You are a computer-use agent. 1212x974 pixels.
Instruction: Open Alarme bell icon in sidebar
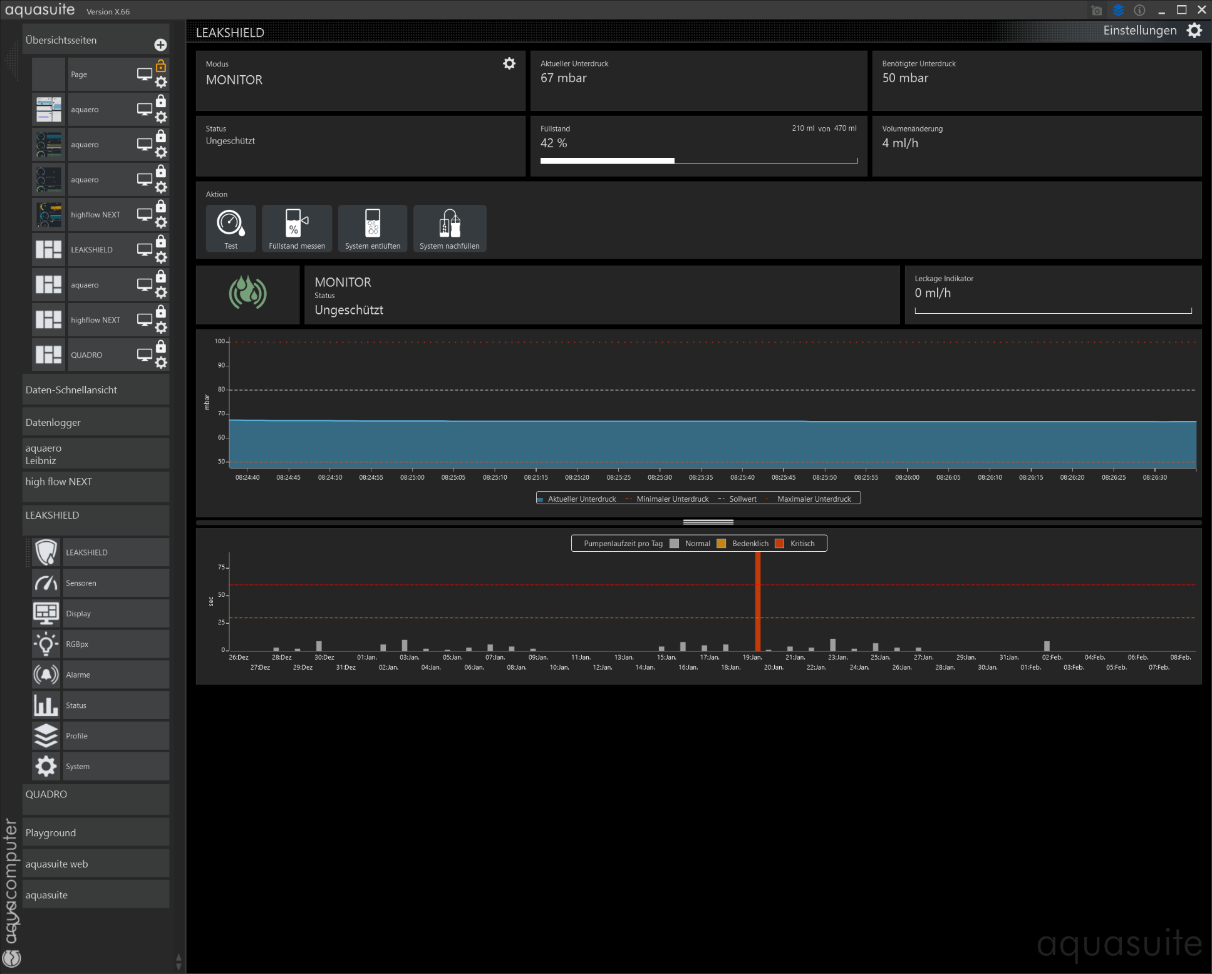coord(46,675)
